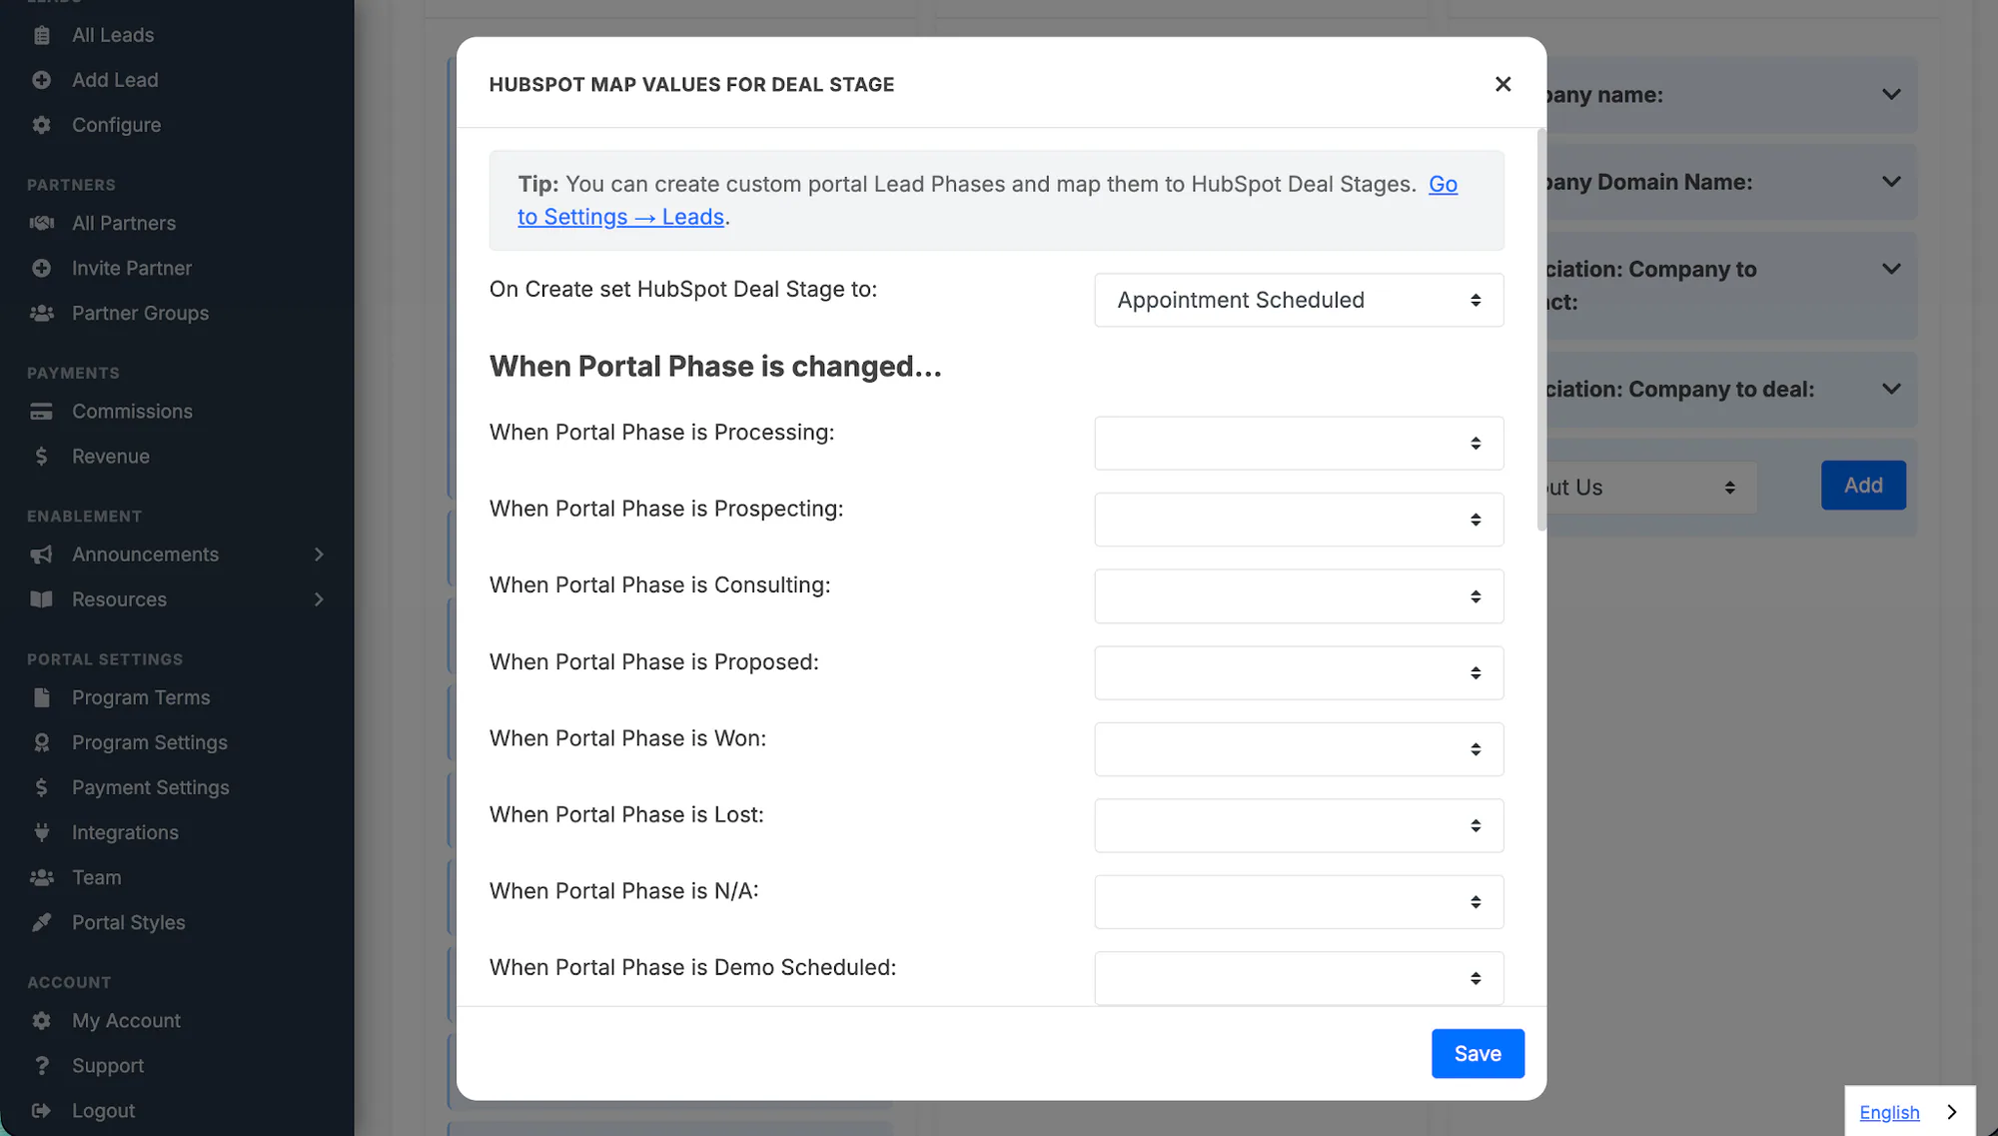This screenshot has width=1998, height=1136.
Task: Open the Proposed phase dropdown
Action: coord(1299,672)
